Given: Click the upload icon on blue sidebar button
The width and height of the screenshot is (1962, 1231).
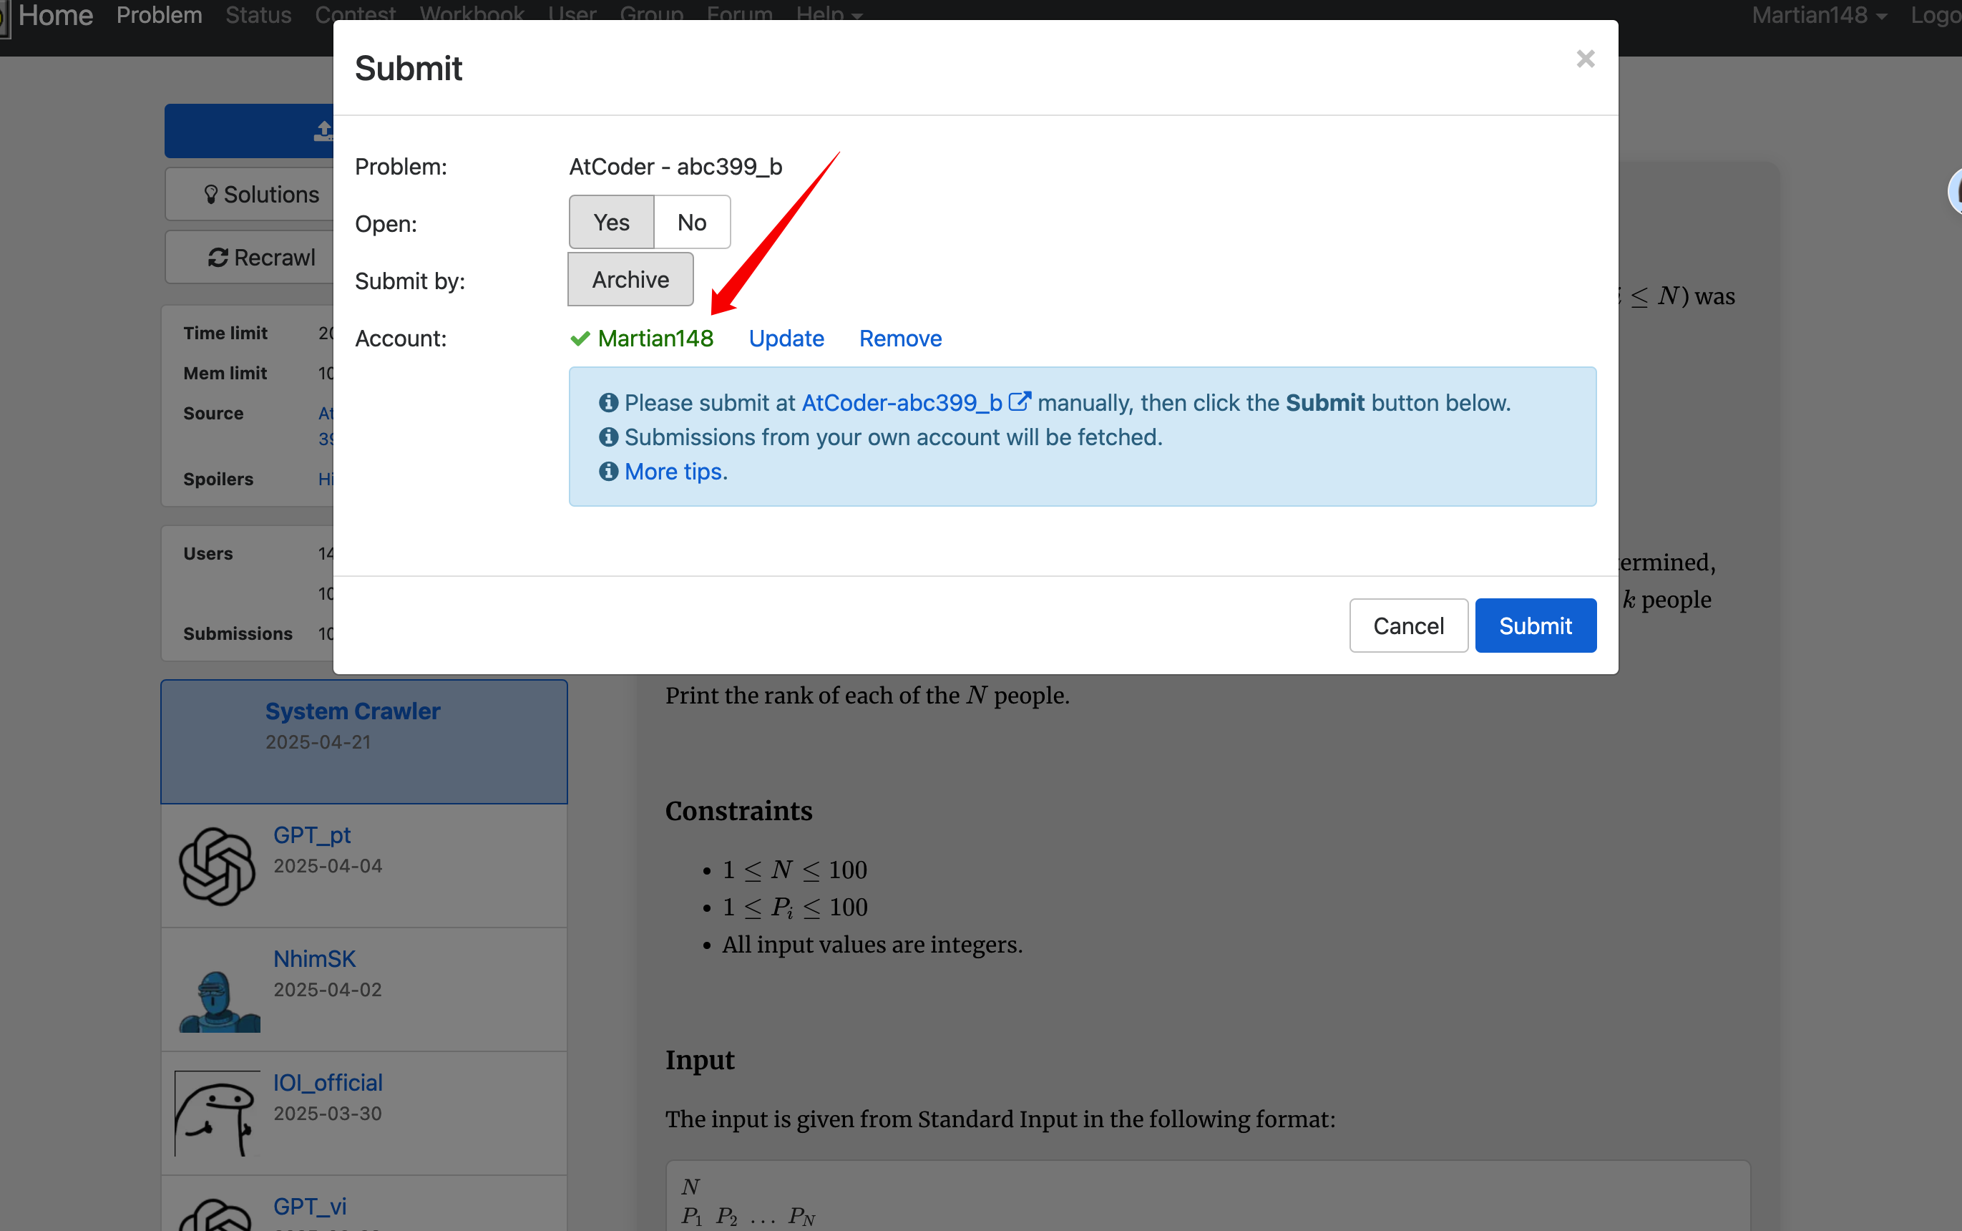Looking at the screenshot, I should coord(324,130).
